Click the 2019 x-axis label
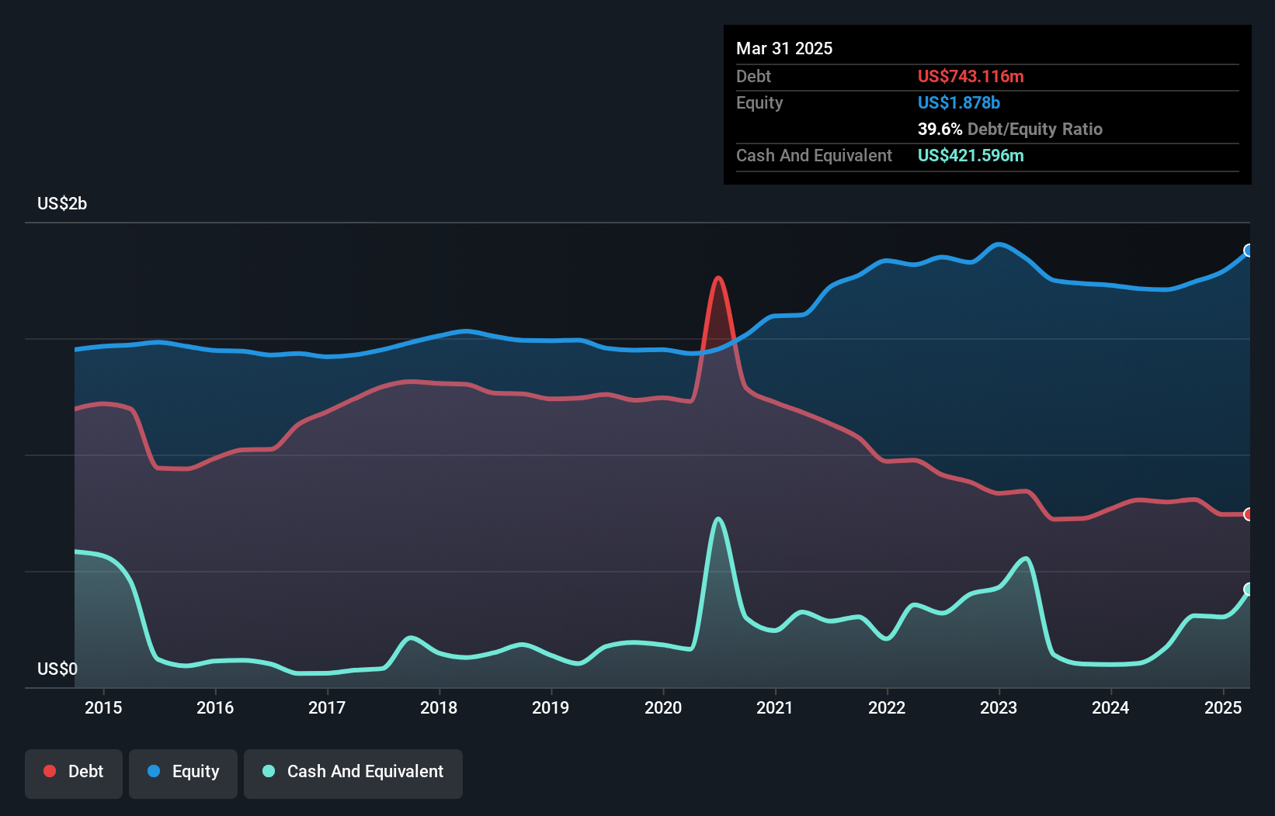The height and width of the screenshot is (816, 1275). point(551,707)
